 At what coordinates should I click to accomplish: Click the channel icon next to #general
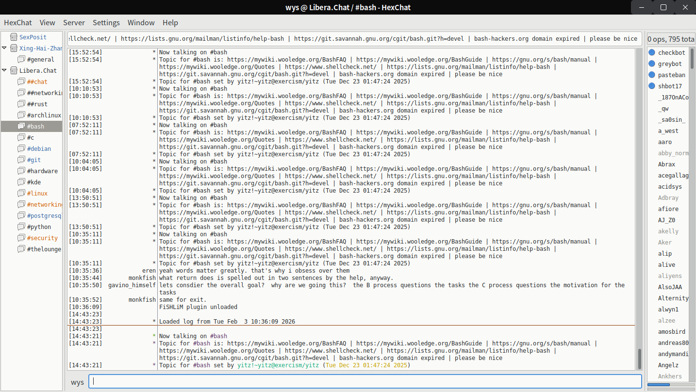tap(21, 59)
